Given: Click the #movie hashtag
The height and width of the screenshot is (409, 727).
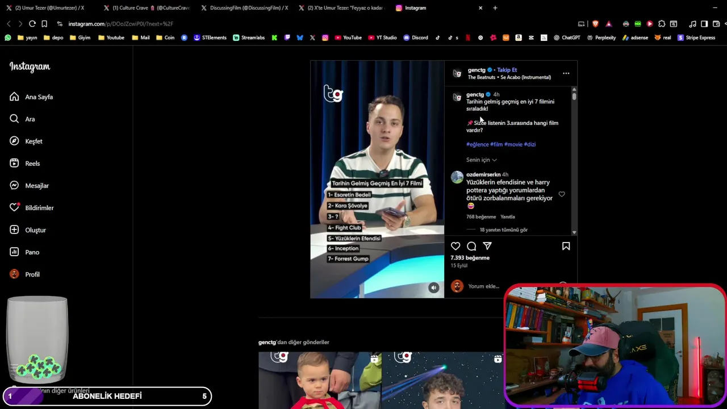Looking at the screenshot, I should 513,144.
